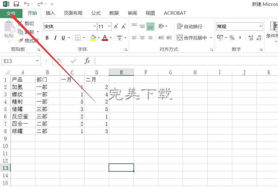Click the 格式刷 Format Painter button

point(28,40)
